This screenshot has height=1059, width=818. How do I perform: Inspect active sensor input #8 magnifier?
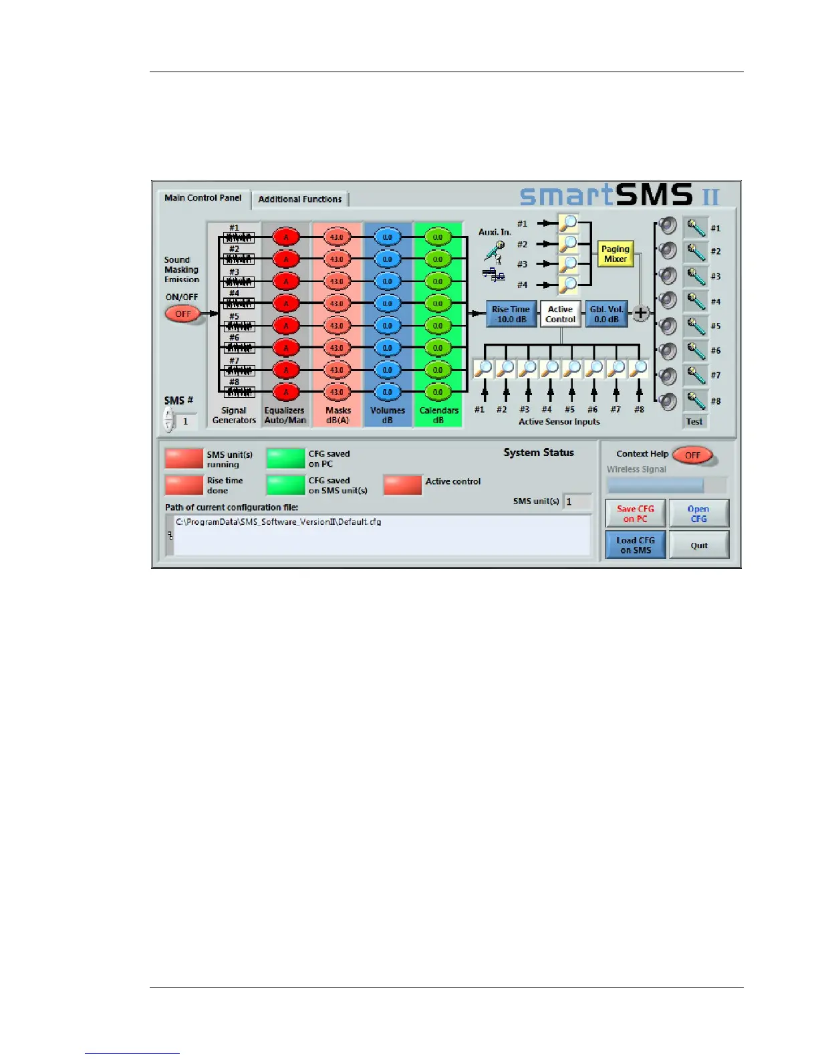[x=639, y=368]
